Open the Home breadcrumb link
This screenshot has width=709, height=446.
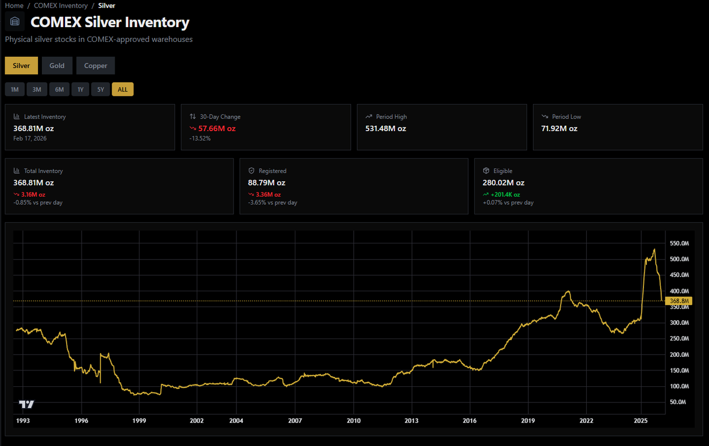[x=14, y=5]
